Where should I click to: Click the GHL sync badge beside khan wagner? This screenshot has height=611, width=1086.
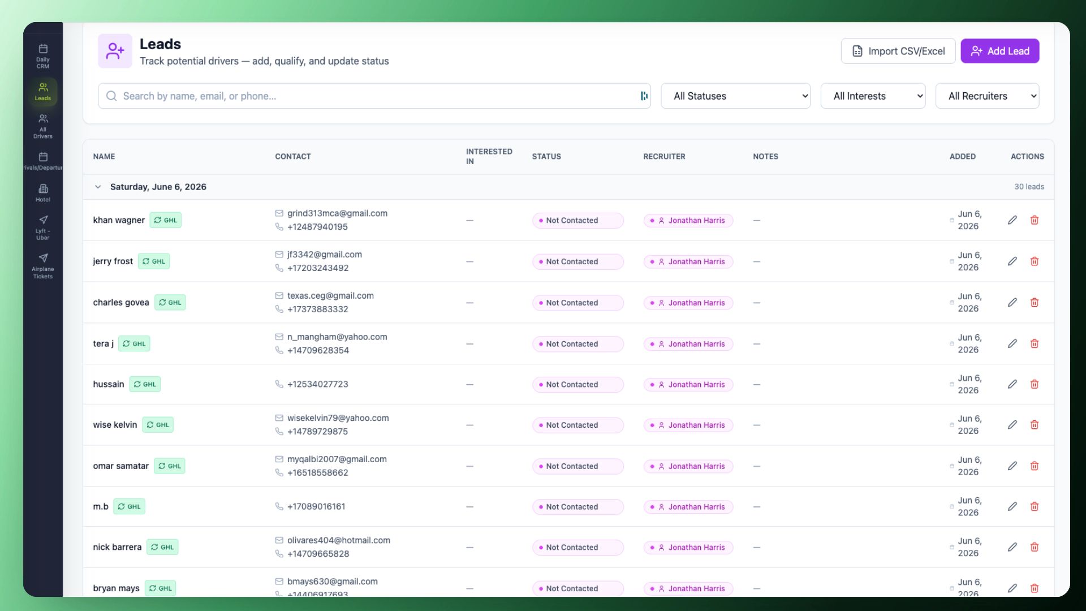coord(165,220)
